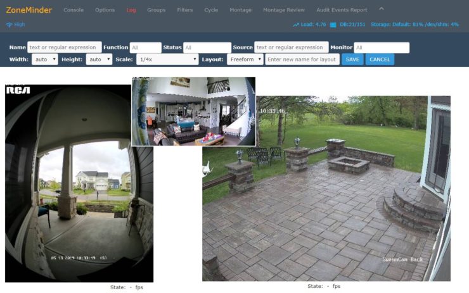Click the CANCEL layout button
This screenshot has width=469, height=293.
(x=380, y=59)
